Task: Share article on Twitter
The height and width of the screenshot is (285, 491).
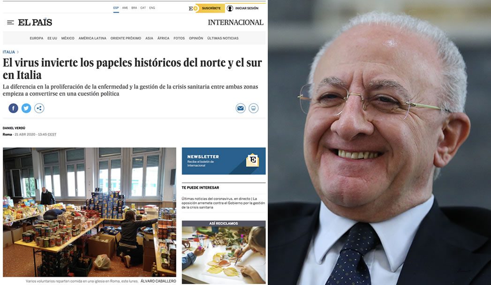Action: 26,108
